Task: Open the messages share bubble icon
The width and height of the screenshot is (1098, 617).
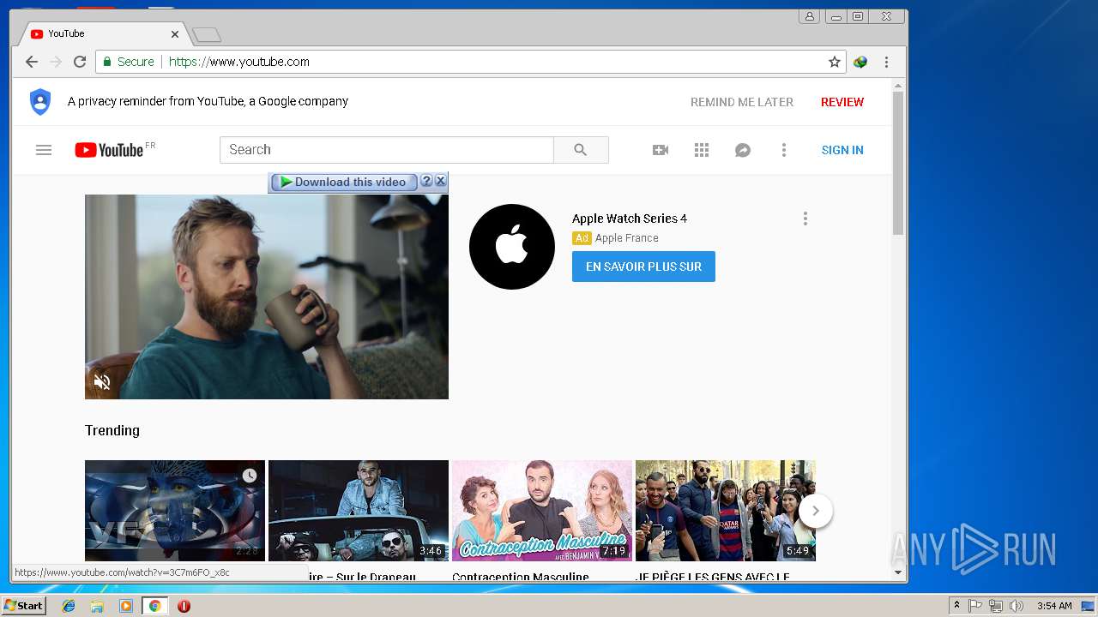Action: pos(743,150)
